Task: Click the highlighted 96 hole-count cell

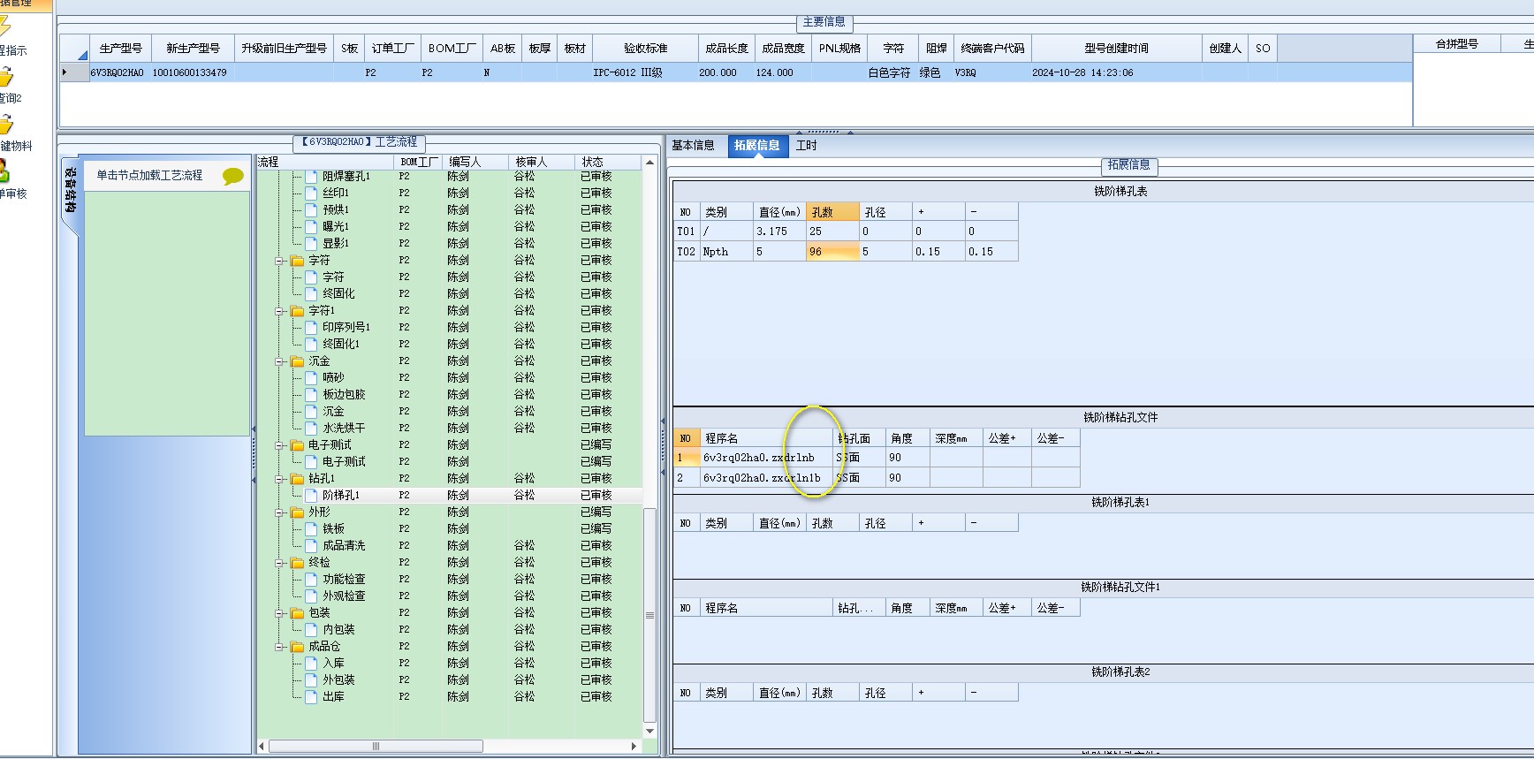Action: pos(832,252)
